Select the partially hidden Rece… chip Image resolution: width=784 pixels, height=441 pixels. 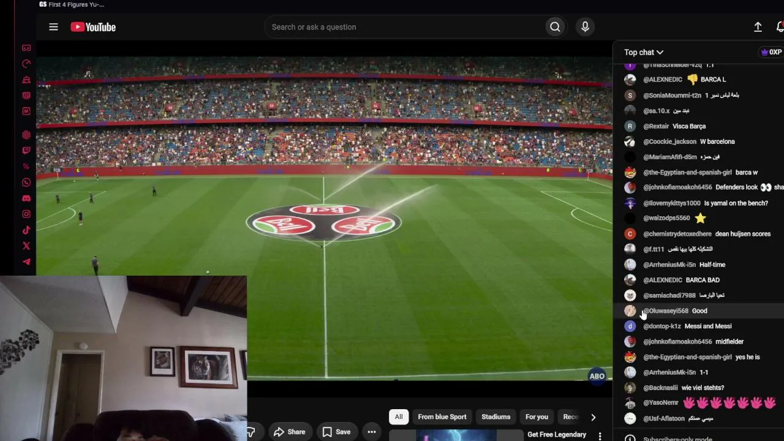pos(570,417)
